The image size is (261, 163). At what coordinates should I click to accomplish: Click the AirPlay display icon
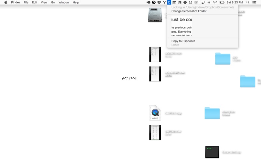[x=202, y=2]
